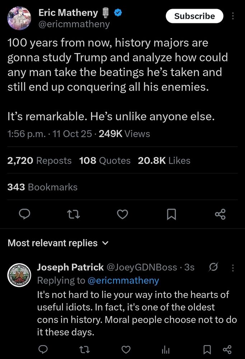This screenshot has width=245, height=359.
Task: Subscribe to Eric Matheny
Action: tap(194, 16)
